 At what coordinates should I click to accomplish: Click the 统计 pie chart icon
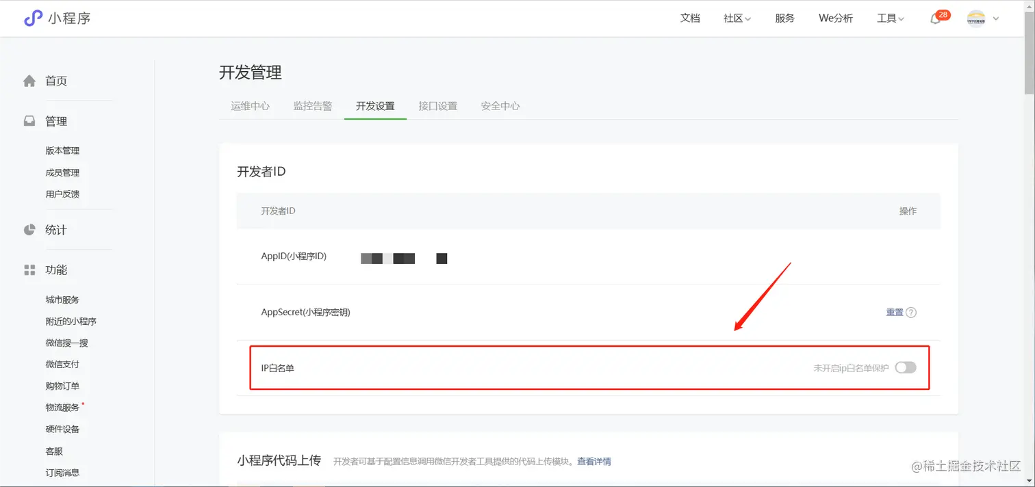click(x=29, y=230)
